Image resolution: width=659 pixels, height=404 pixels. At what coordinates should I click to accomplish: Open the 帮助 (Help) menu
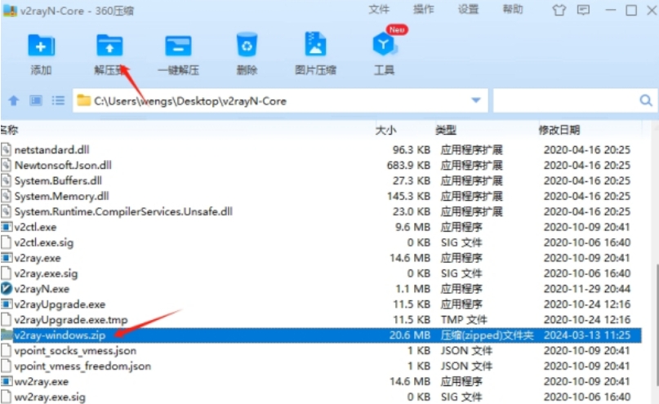pos(513,10)
